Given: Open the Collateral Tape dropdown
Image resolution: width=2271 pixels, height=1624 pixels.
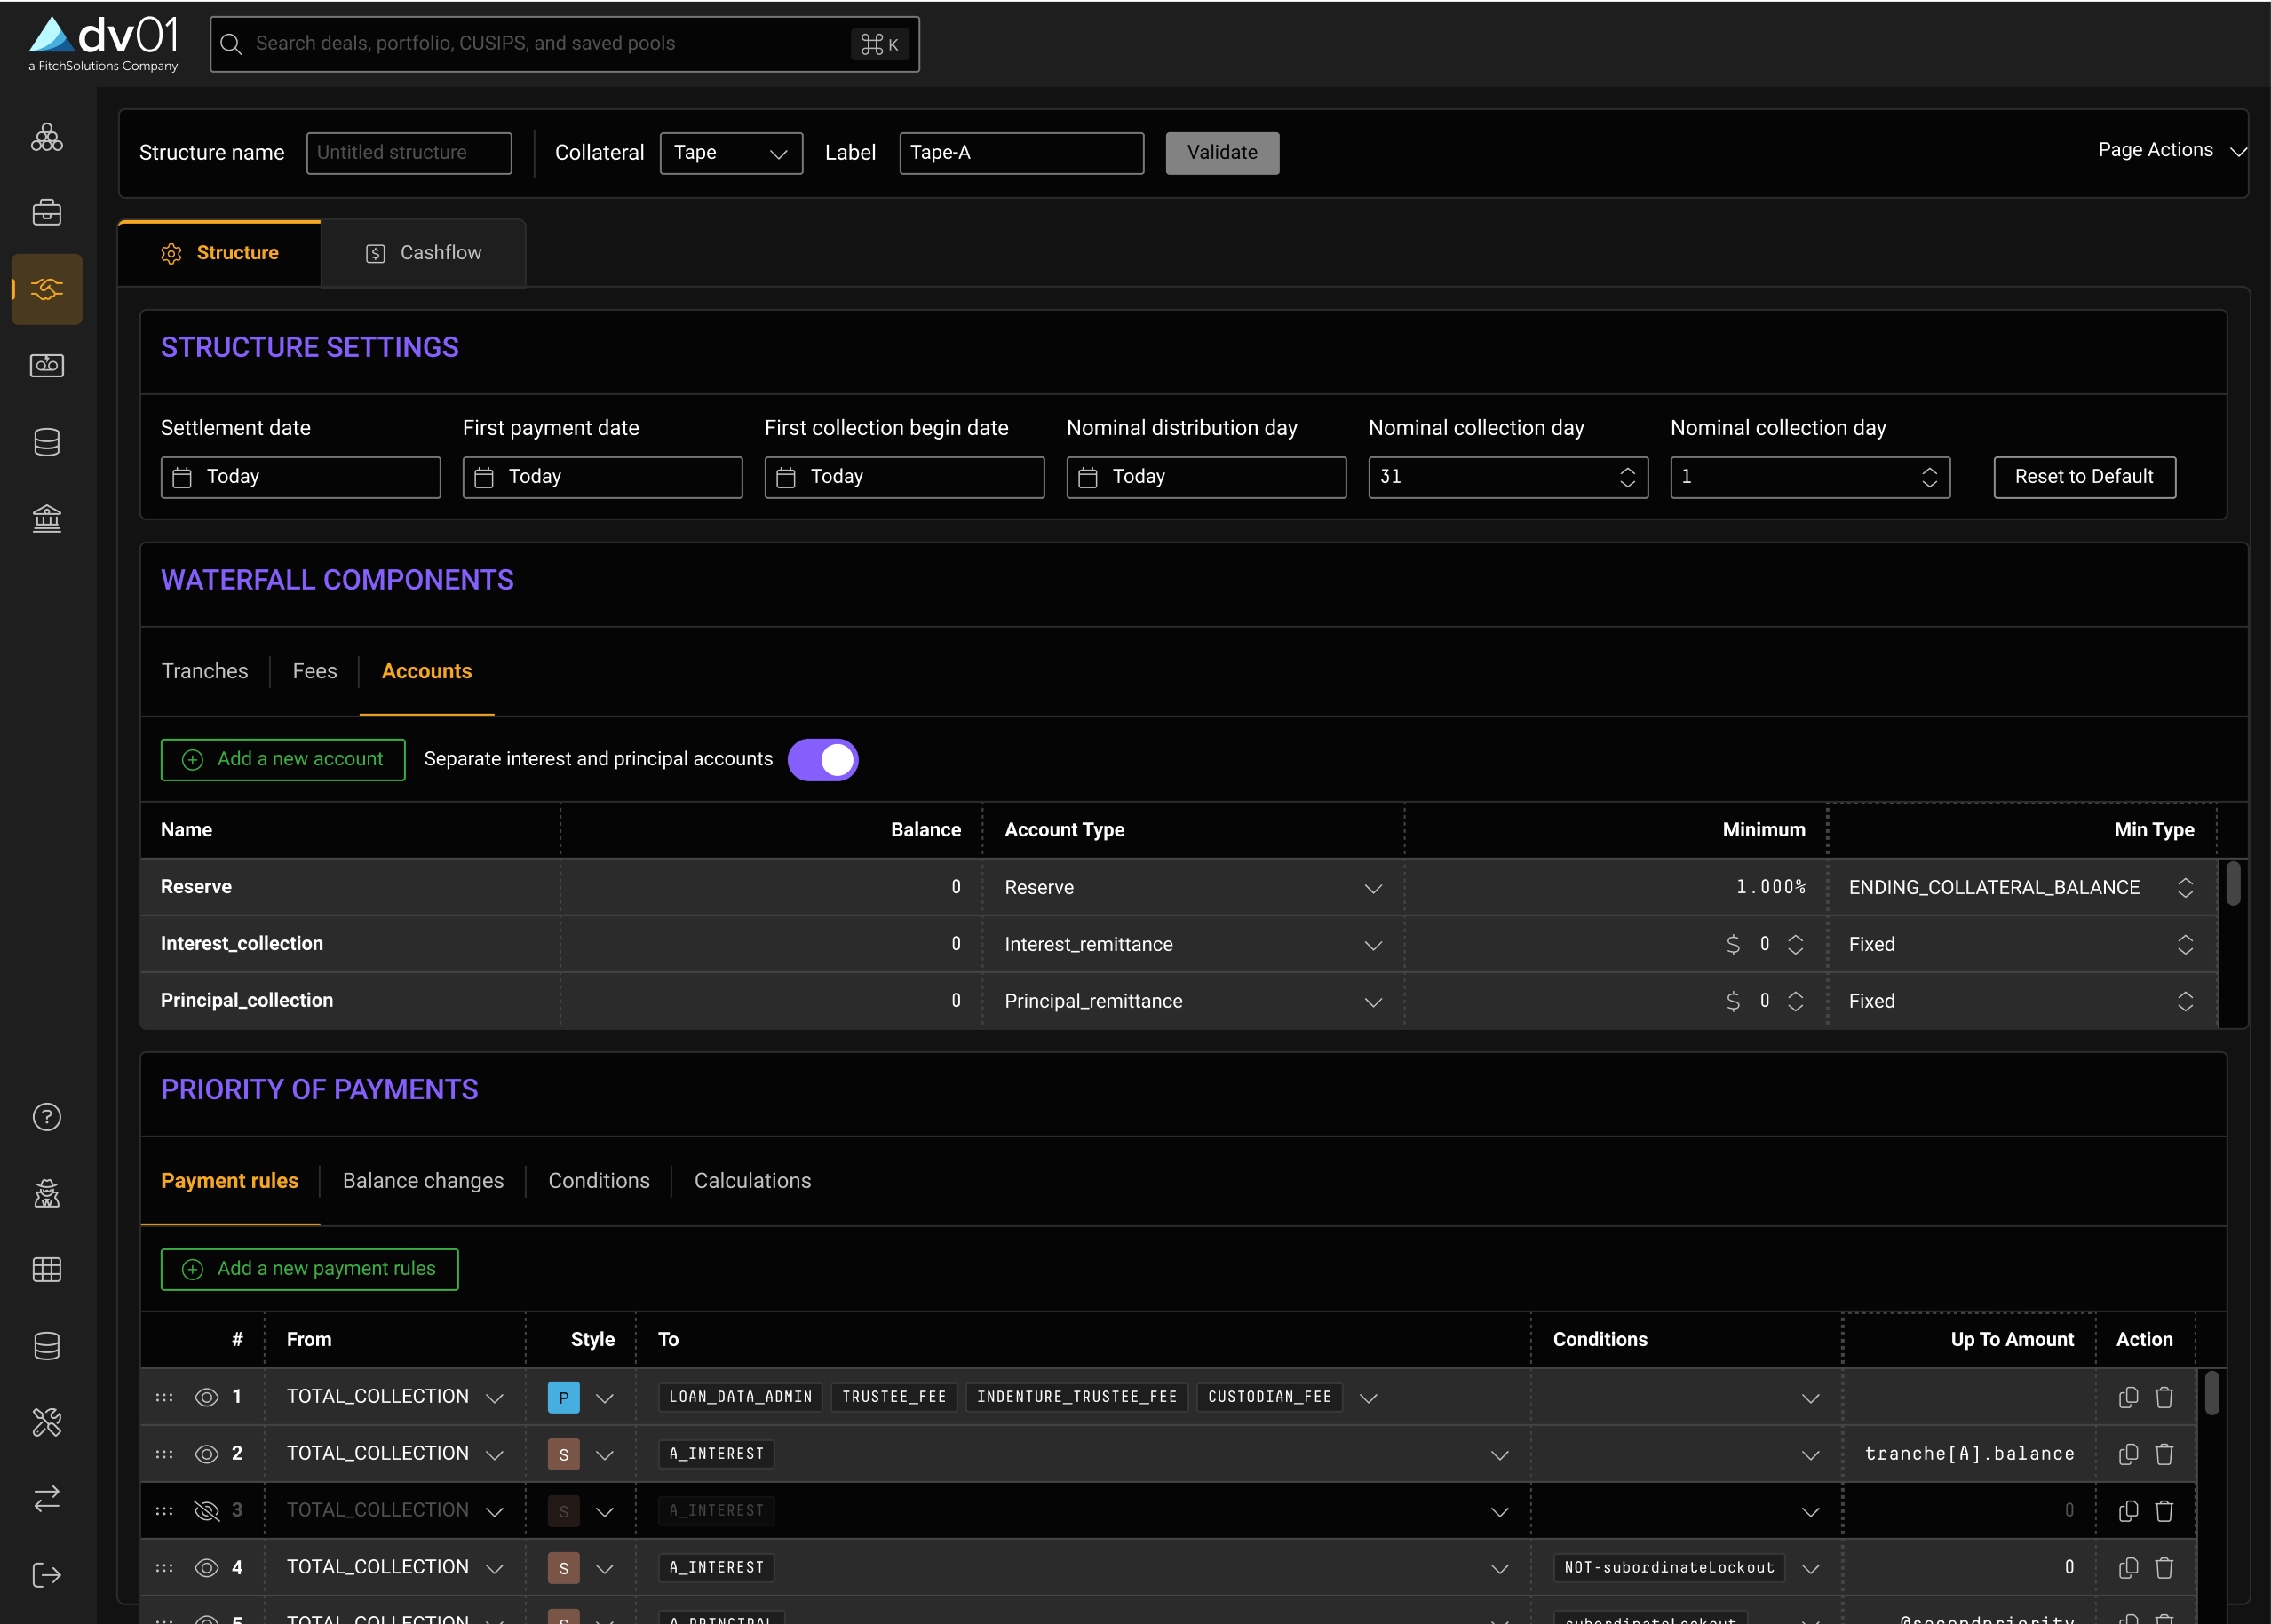Looking at the screenshot, I should coord(731,153).
